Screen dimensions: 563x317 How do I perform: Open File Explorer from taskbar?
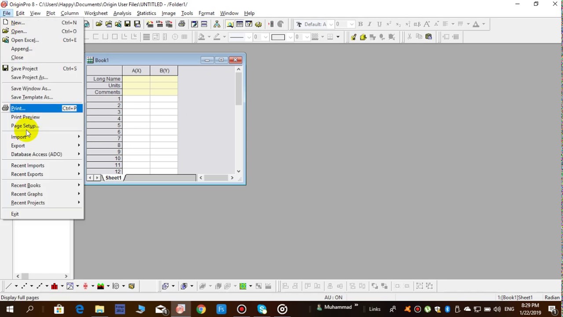pyautogui.click(x=99, y=309)
